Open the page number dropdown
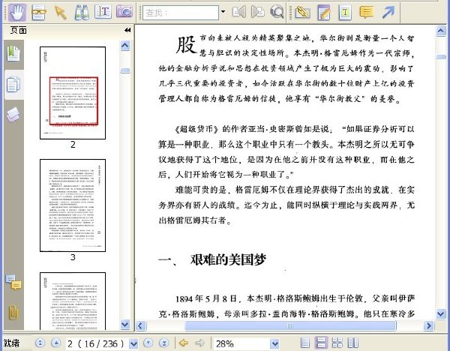The height and width of the screenshot is (351, 450). click(133, 343)
